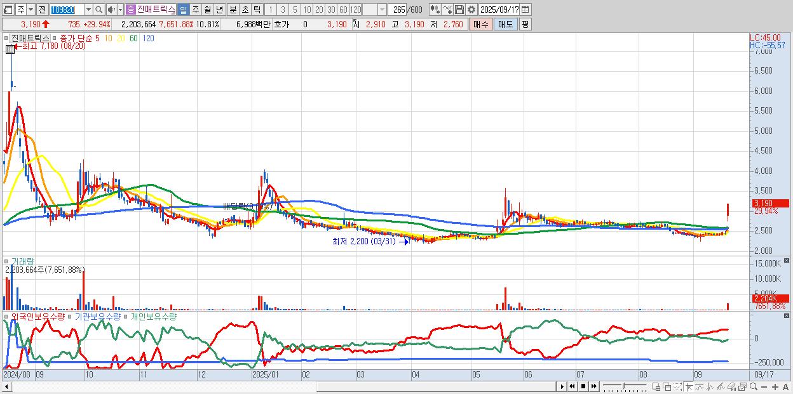The width and height of the screenshot is (793, 394).
Task: Click the 60-period moving average legend
Action: pyautogui.click(x=133, y=38)
